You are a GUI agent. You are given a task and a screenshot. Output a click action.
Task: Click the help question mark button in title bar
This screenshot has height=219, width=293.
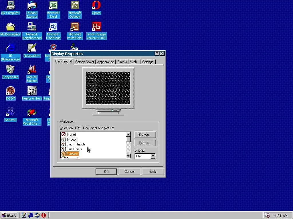(157, 54)
